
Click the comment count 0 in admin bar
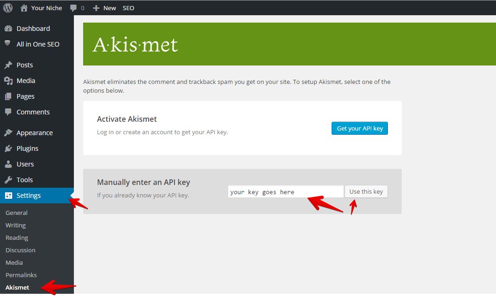pos(83,8)
